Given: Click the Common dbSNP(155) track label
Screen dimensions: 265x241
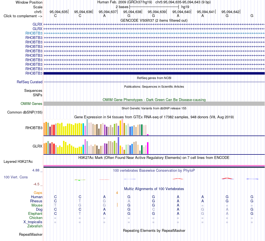Looking at the screenshot, I should pyautogui.click(x=25, y=112).
